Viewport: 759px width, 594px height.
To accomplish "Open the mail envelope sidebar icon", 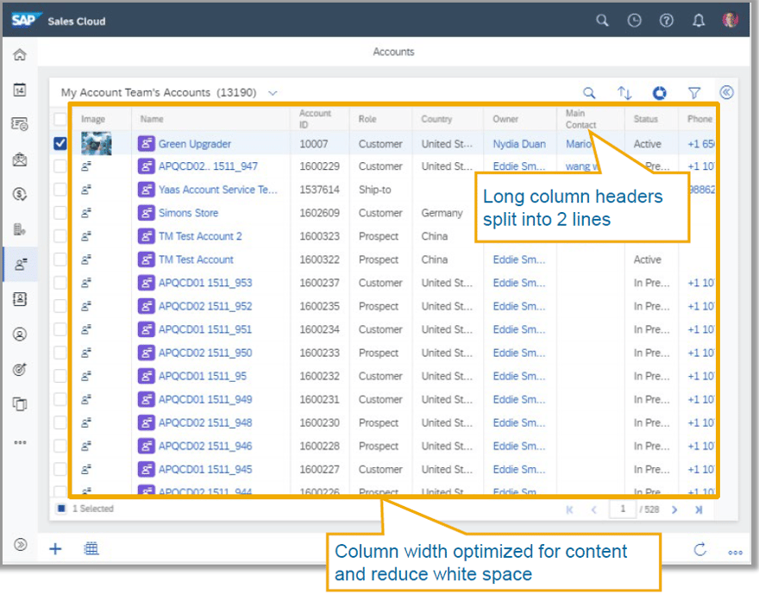I will (x=20, y=159).
